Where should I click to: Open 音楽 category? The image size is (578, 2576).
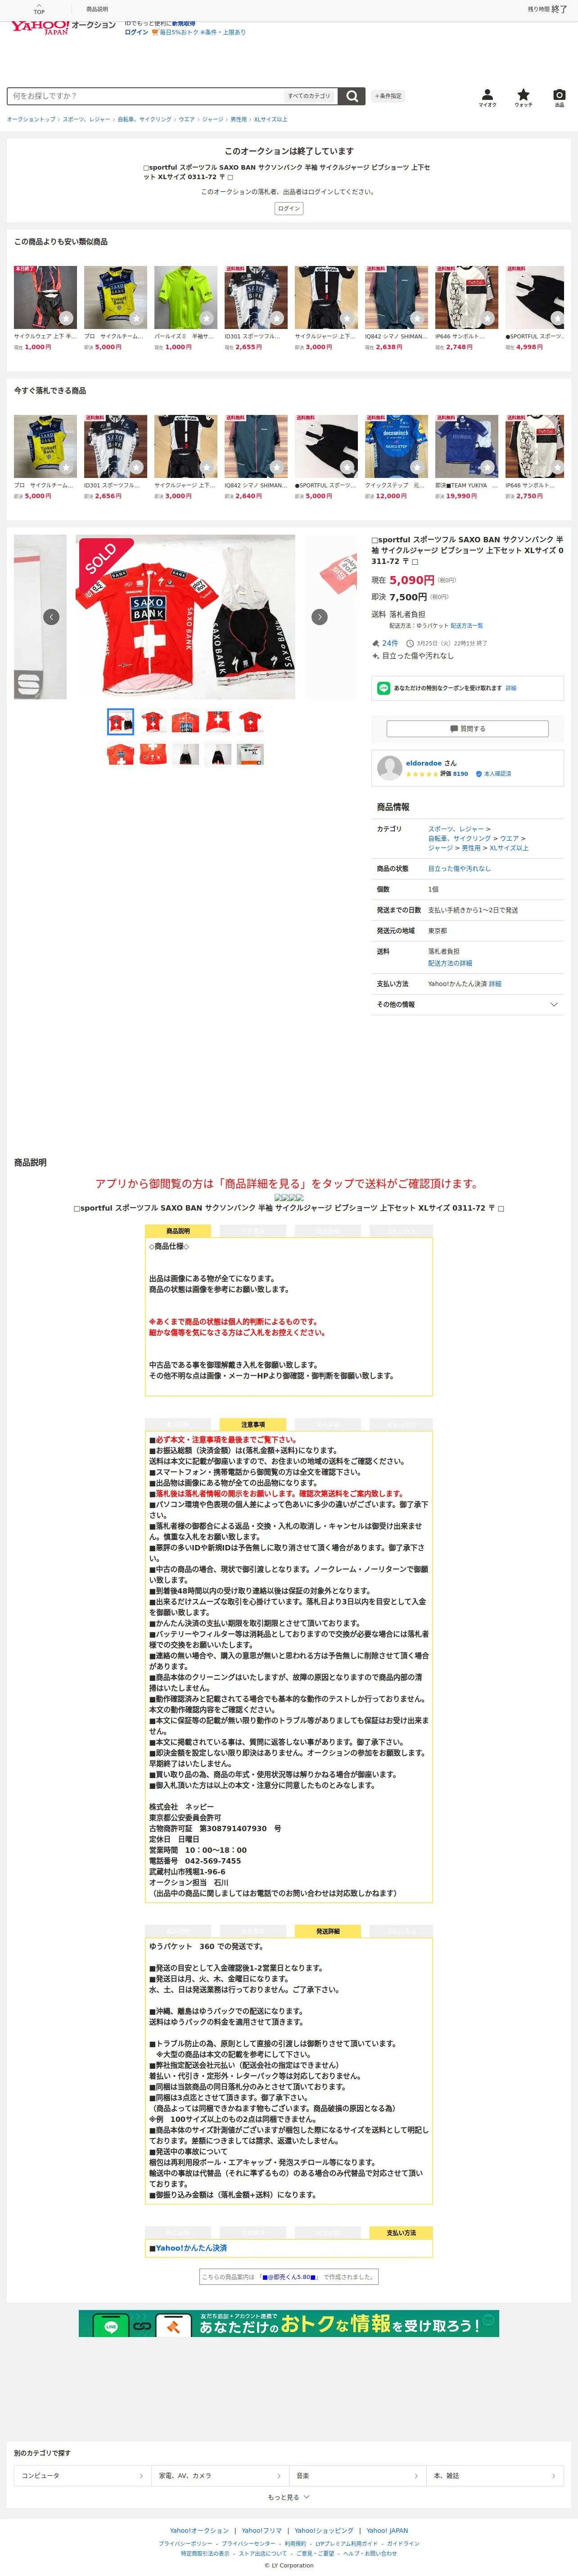click(357, 2476)
